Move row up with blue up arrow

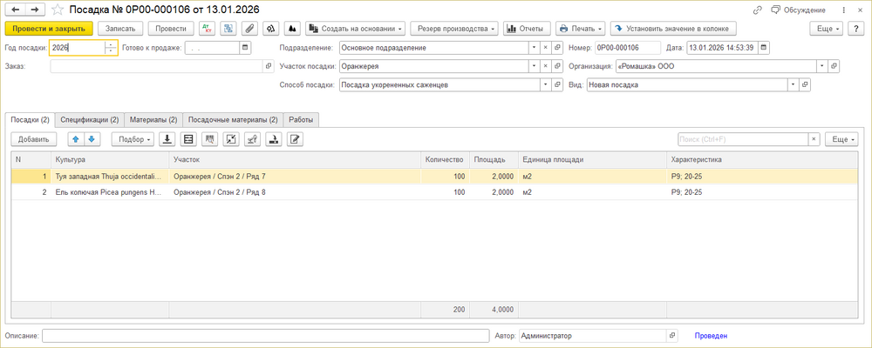coord(76,139)
